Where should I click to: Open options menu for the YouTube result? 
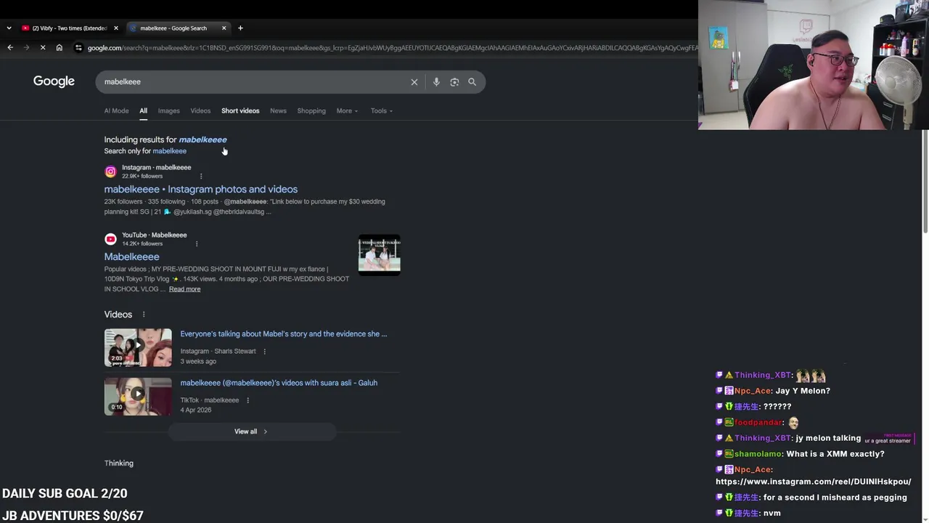[197, 243]
